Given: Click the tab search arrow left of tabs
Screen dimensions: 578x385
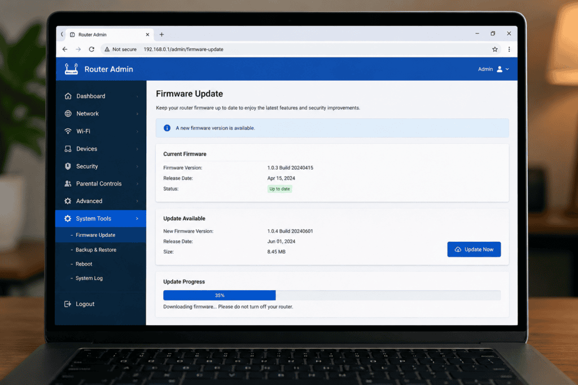Looking at the screenshot, I should (x=62, y=34).
